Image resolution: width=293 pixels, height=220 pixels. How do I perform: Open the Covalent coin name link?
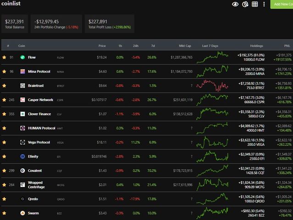35,170
